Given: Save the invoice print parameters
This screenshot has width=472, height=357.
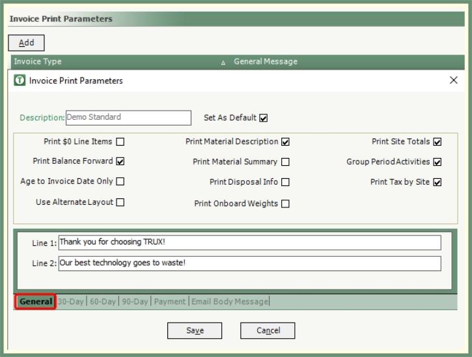Looking at the screenshot, I should click(x=195, y=330).
